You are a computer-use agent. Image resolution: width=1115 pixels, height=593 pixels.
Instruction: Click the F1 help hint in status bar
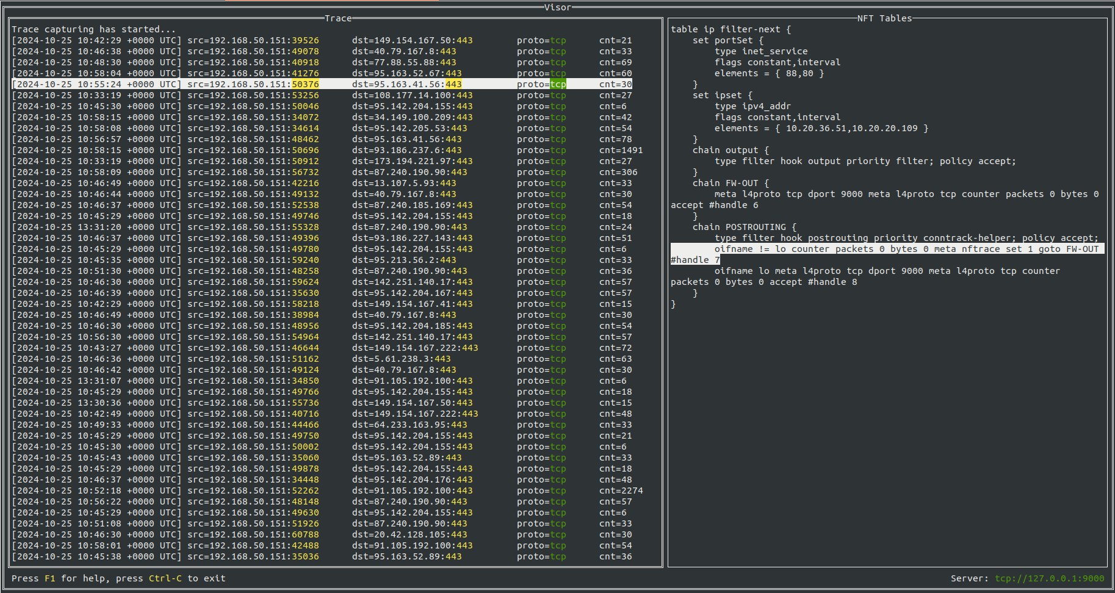point(50,578)
